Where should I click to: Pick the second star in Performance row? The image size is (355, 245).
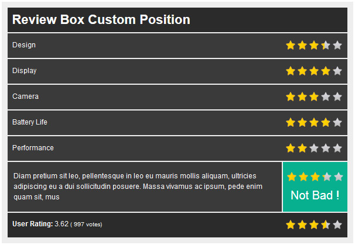(x=302, y=149)
